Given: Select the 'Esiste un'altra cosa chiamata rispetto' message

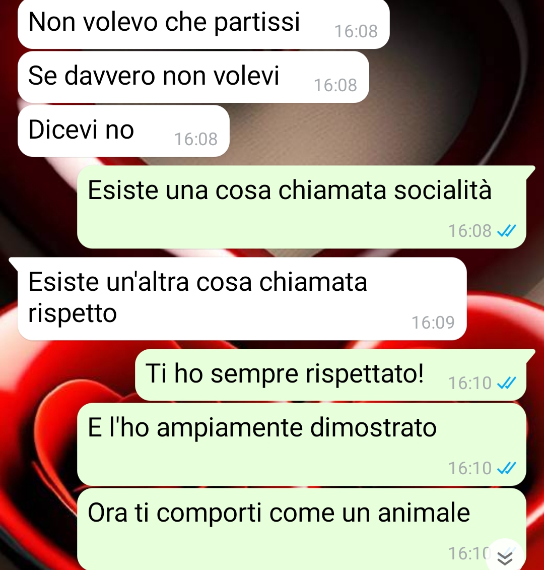Looking at the screenshot, I should (242, 299).
